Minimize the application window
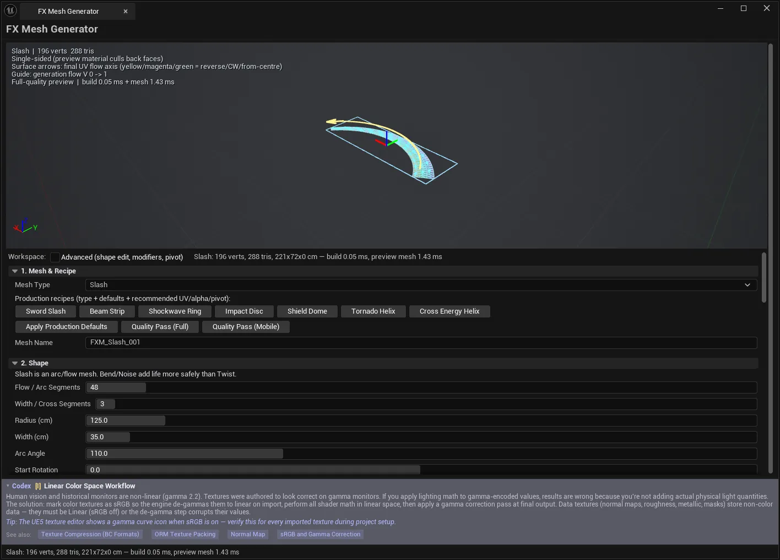Screen dimensions: 780x560 (721, 8)
